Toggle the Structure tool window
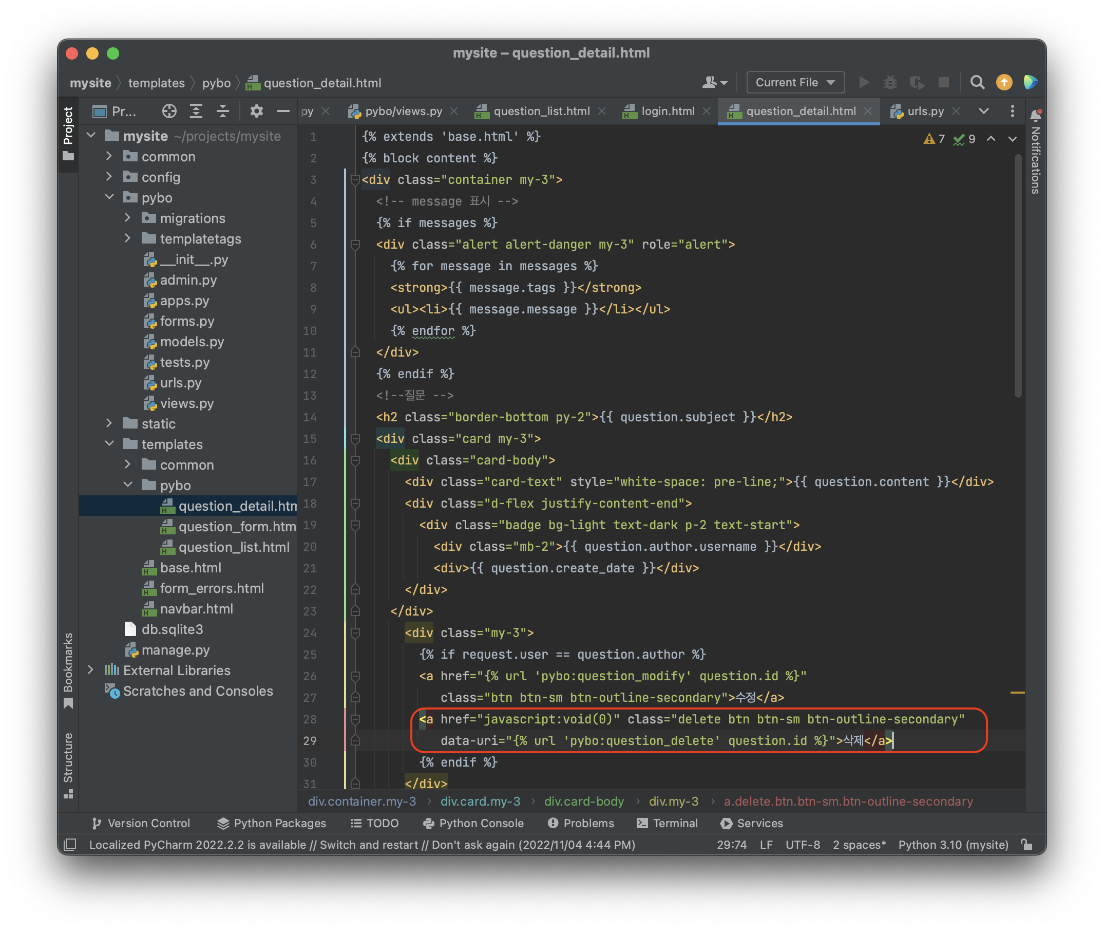The height and width of the screenshot is (931, 1104). pyautogui.click(x=68, y=764)
